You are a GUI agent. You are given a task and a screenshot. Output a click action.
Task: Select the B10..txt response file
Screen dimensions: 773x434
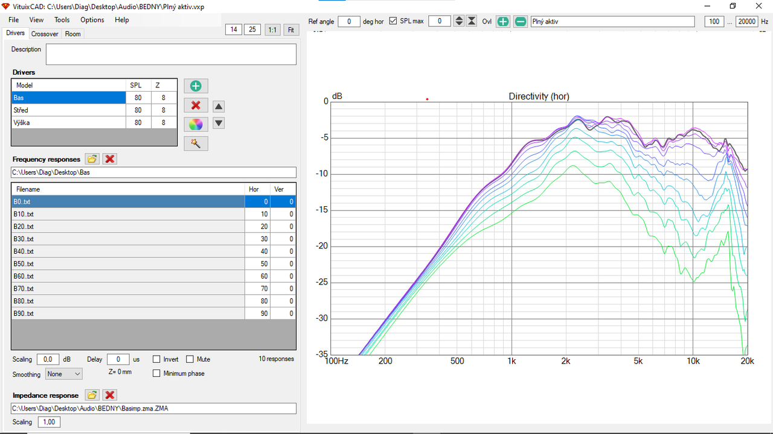click(153, 214)
